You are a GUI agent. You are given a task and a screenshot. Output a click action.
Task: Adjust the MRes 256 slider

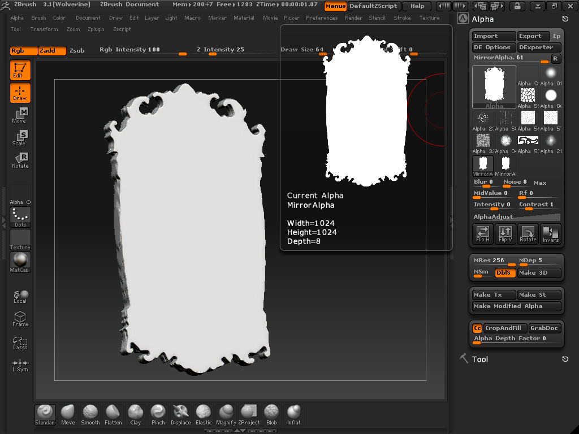pyautogui.click(x=494, y=261)
